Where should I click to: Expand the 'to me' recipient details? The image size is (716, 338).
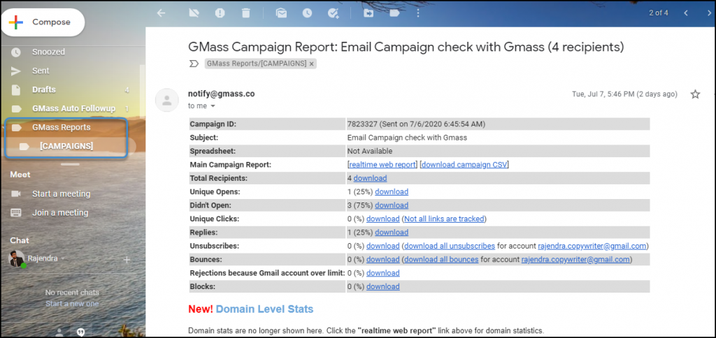click(213, 106)
